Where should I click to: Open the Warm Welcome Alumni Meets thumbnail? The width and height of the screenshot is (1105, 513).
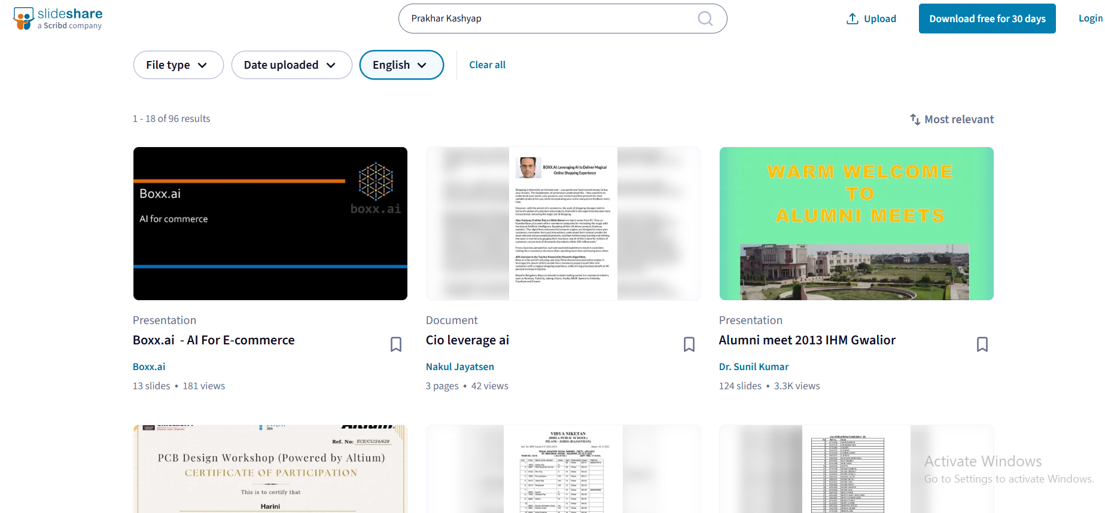(857, 224)
